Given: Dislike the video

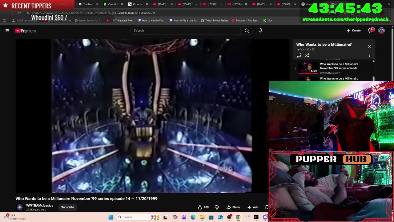Looking at the screenshot, I should pyautogui.click(x=217, y=207).
